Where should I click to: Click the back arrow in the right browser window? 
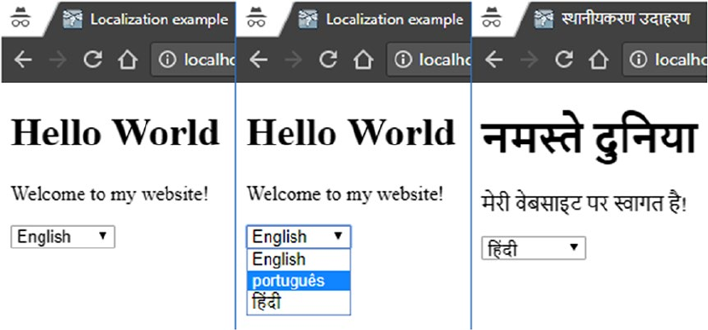(x=494, y=60)
